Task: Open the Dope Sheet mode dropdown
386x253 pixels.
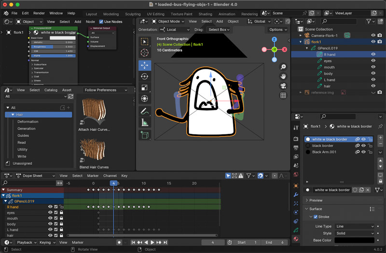Action: coord(36,176)
